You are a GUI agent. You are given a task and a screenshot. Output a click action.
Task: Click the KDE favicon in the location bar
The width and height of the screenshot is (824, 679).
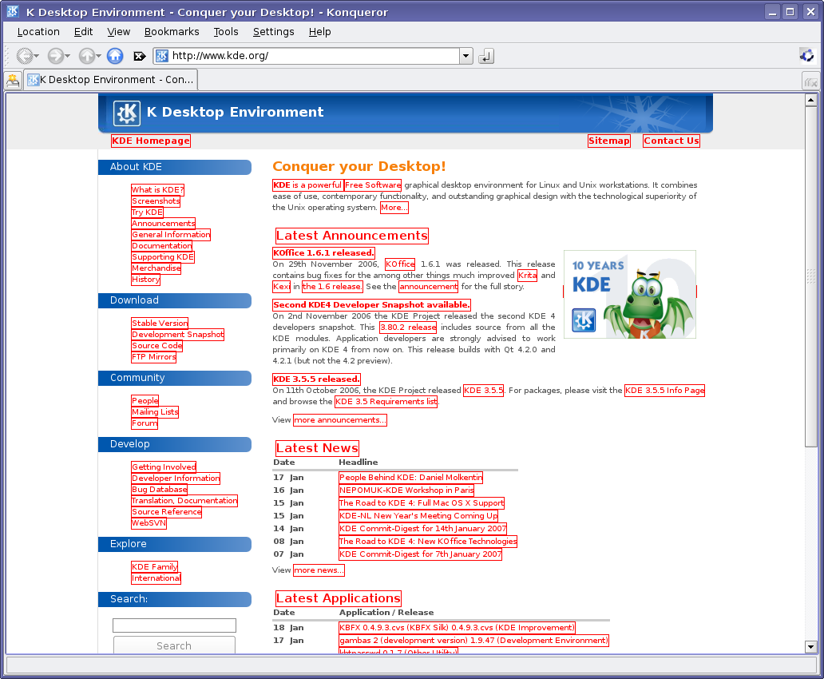click(162, 56)
